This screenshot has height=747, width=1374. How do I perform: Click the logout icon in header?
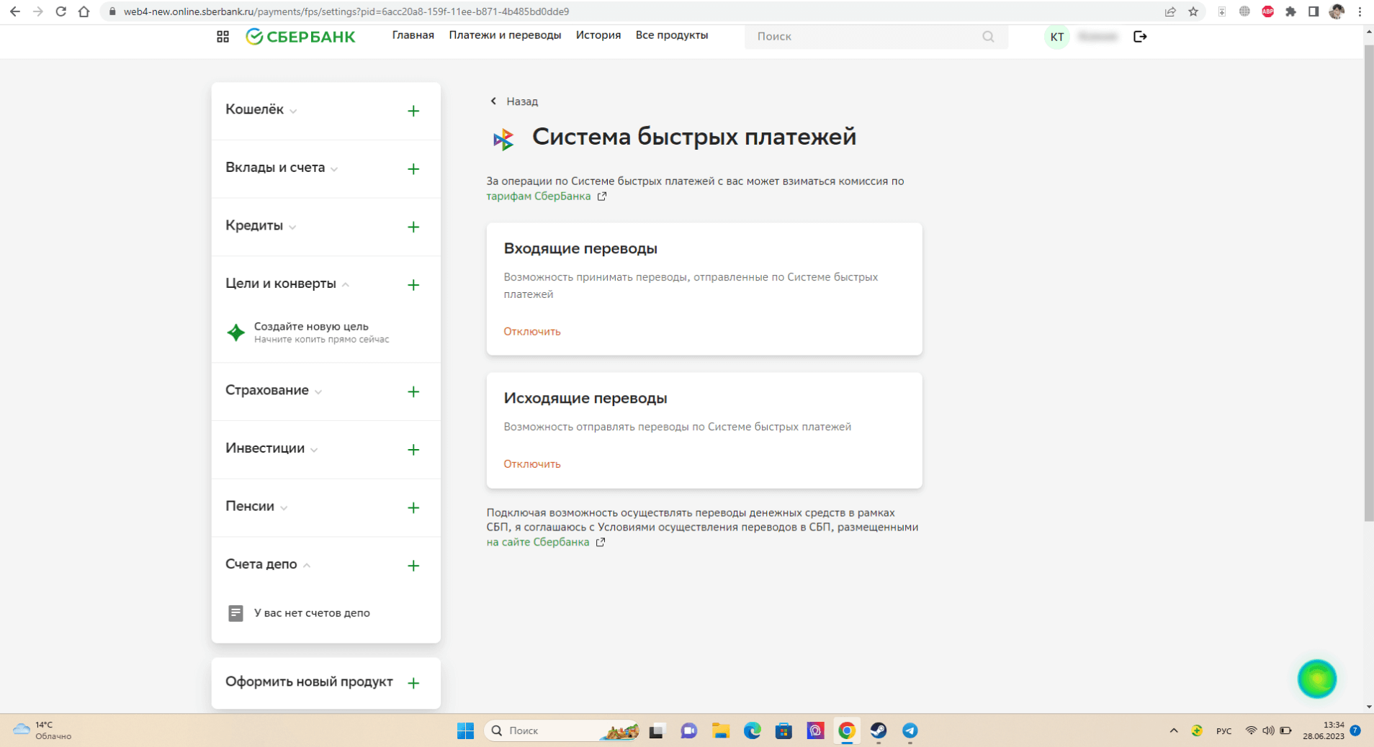(1139, 37)
